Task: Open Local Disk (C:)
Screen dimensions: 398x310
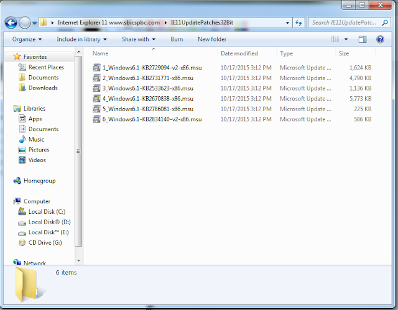Action: 47,212
